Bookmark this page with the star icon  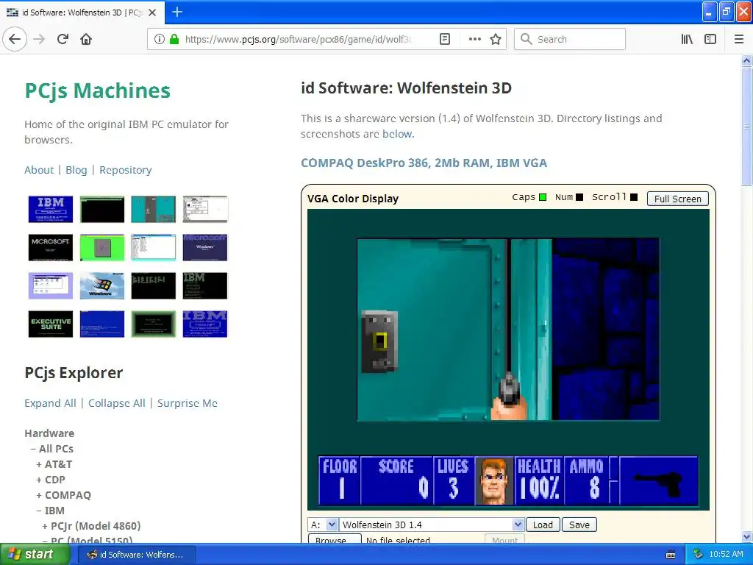[496, 39]
